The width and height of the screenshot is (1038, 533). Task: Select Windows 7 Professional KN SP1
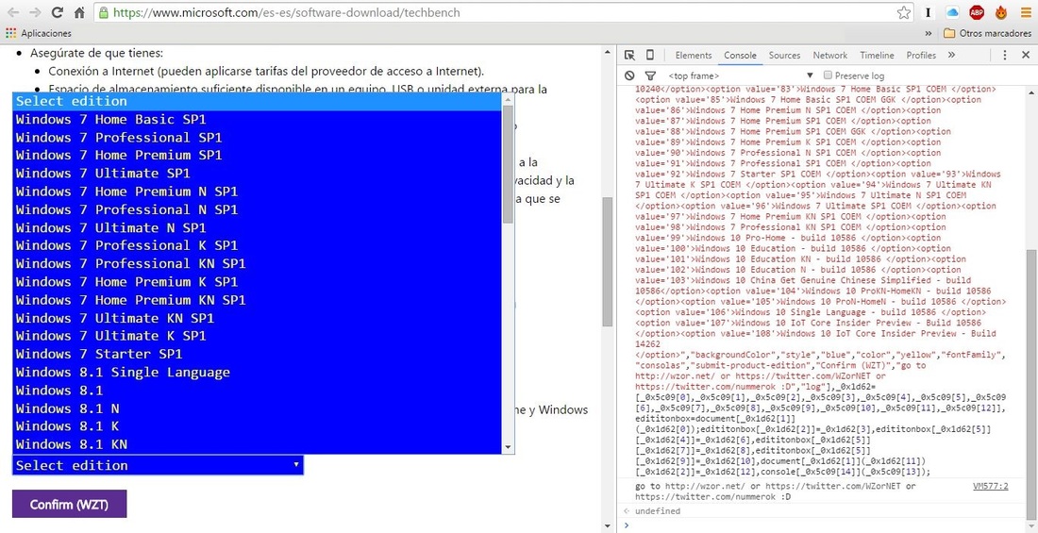pyautogui.click(x=258, y=263)
